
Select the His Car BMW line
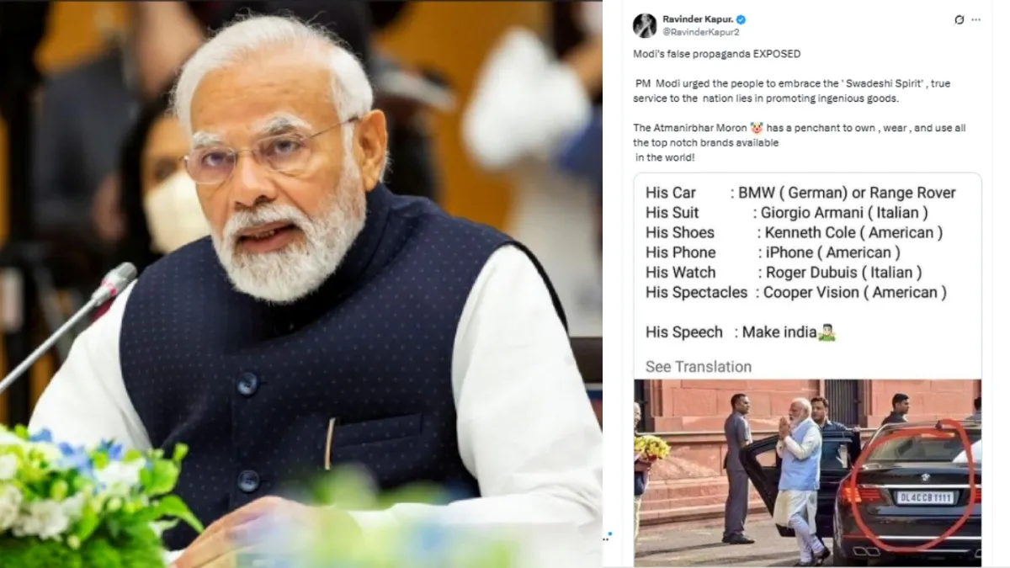coord(800,193)
